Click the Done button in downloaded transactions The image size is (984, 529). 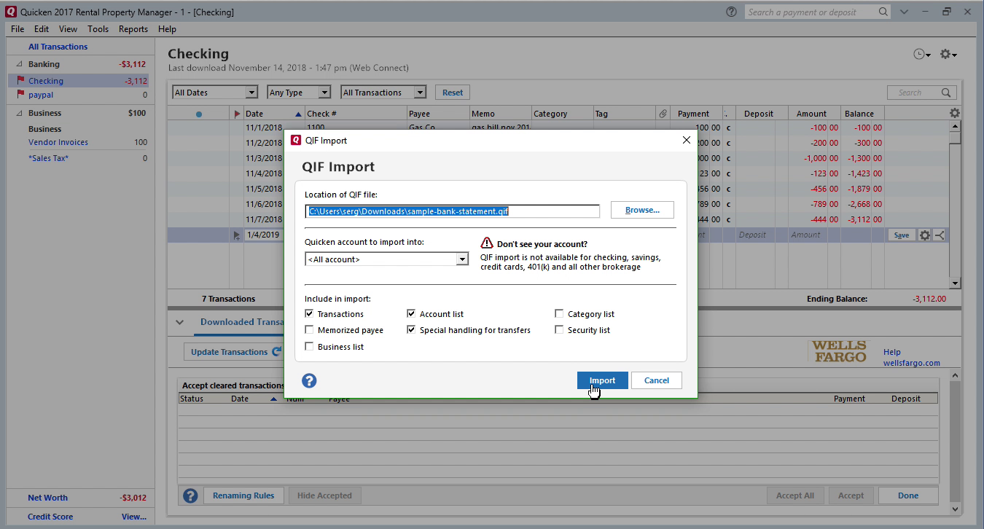(908, 495)
